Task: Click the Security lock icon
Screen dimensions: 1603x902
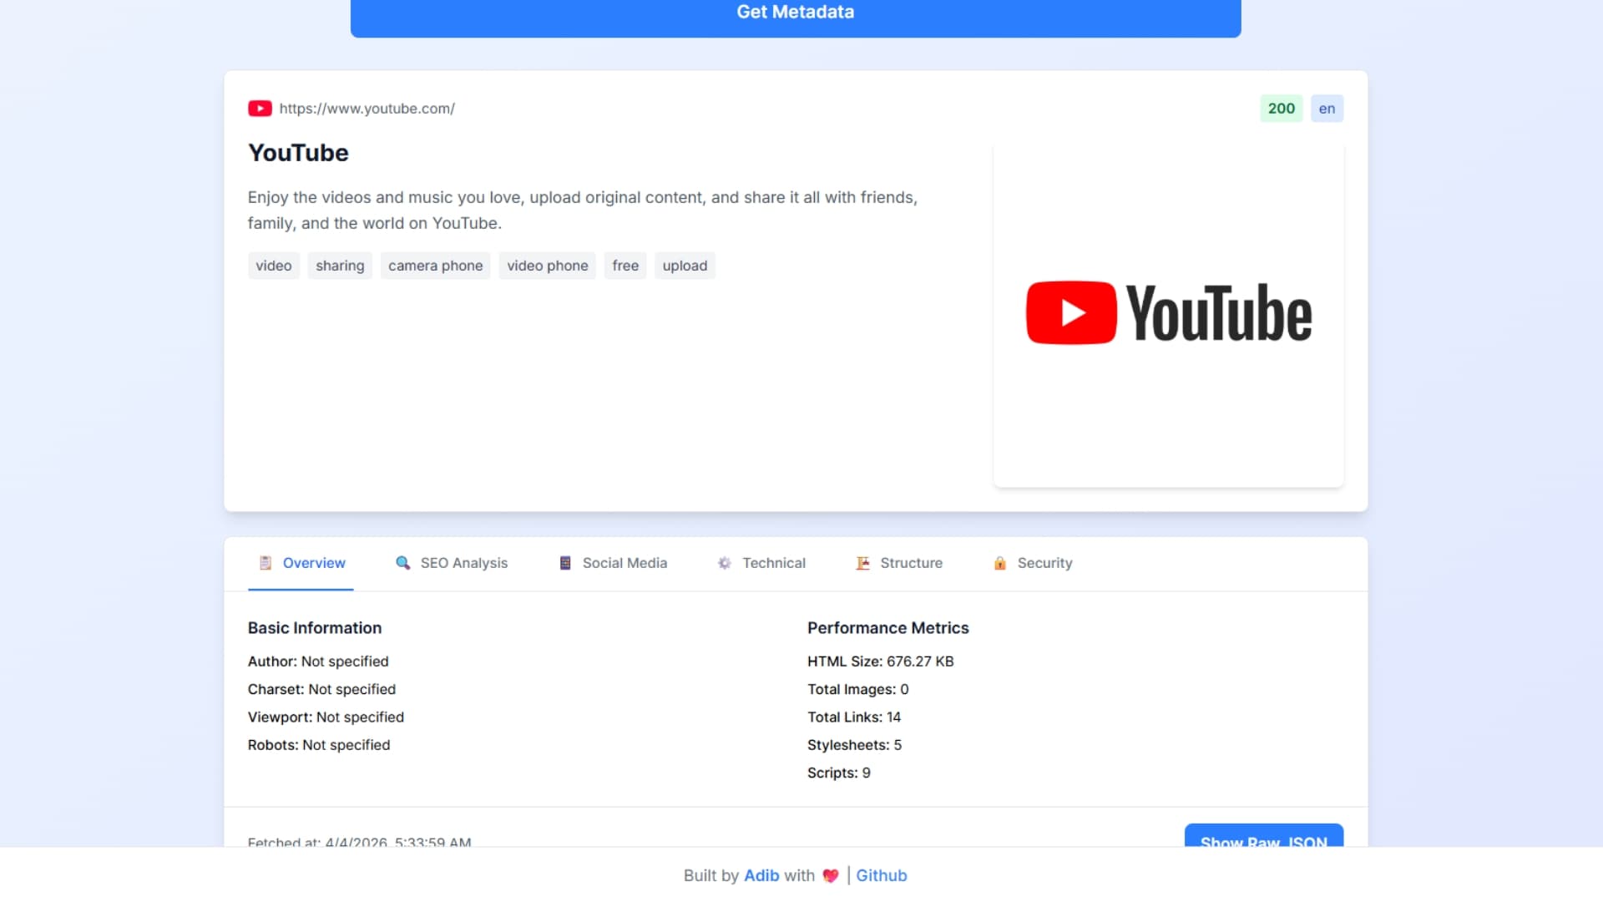Action: click(x=999, y=563)
